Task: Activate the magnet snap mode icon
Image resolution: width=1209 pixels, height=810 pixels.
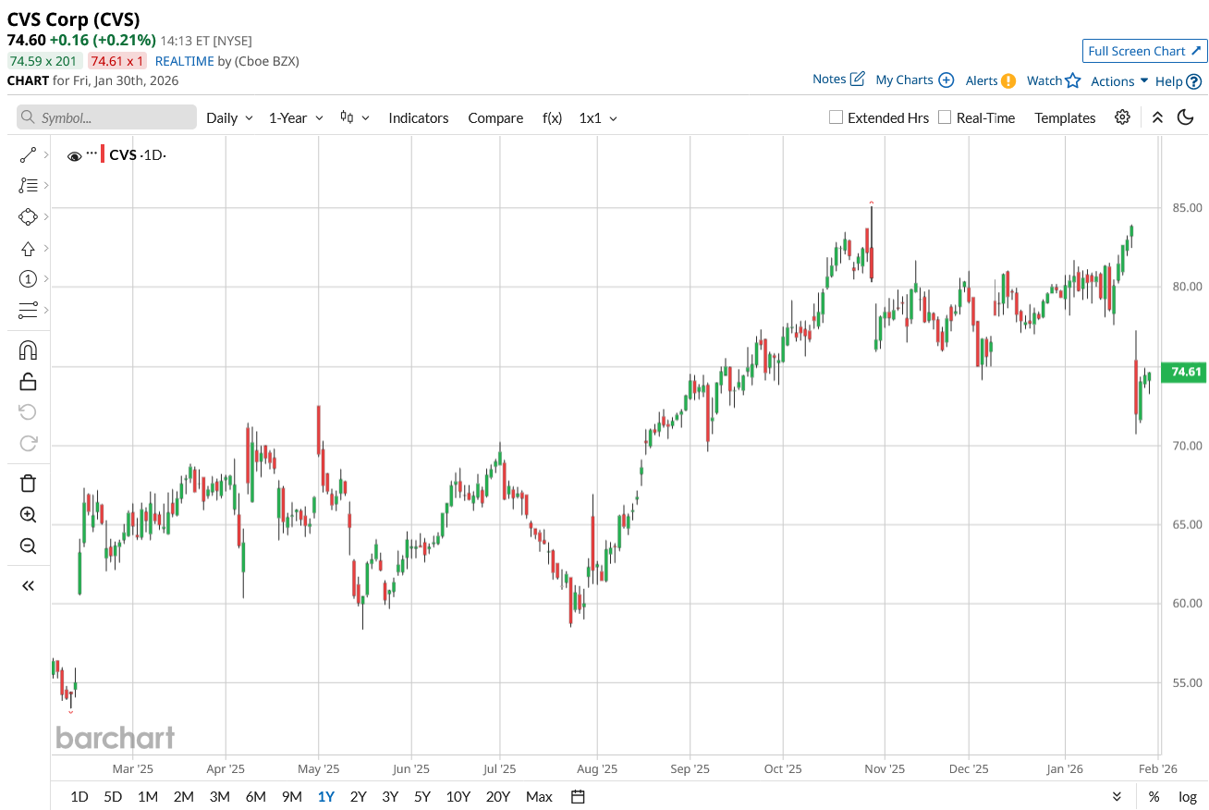Action: (28, 350)
